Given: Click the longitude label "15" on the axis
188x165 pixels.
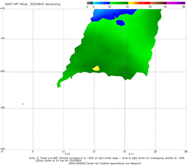Looking at the screenshot, I should coord(94,152).
